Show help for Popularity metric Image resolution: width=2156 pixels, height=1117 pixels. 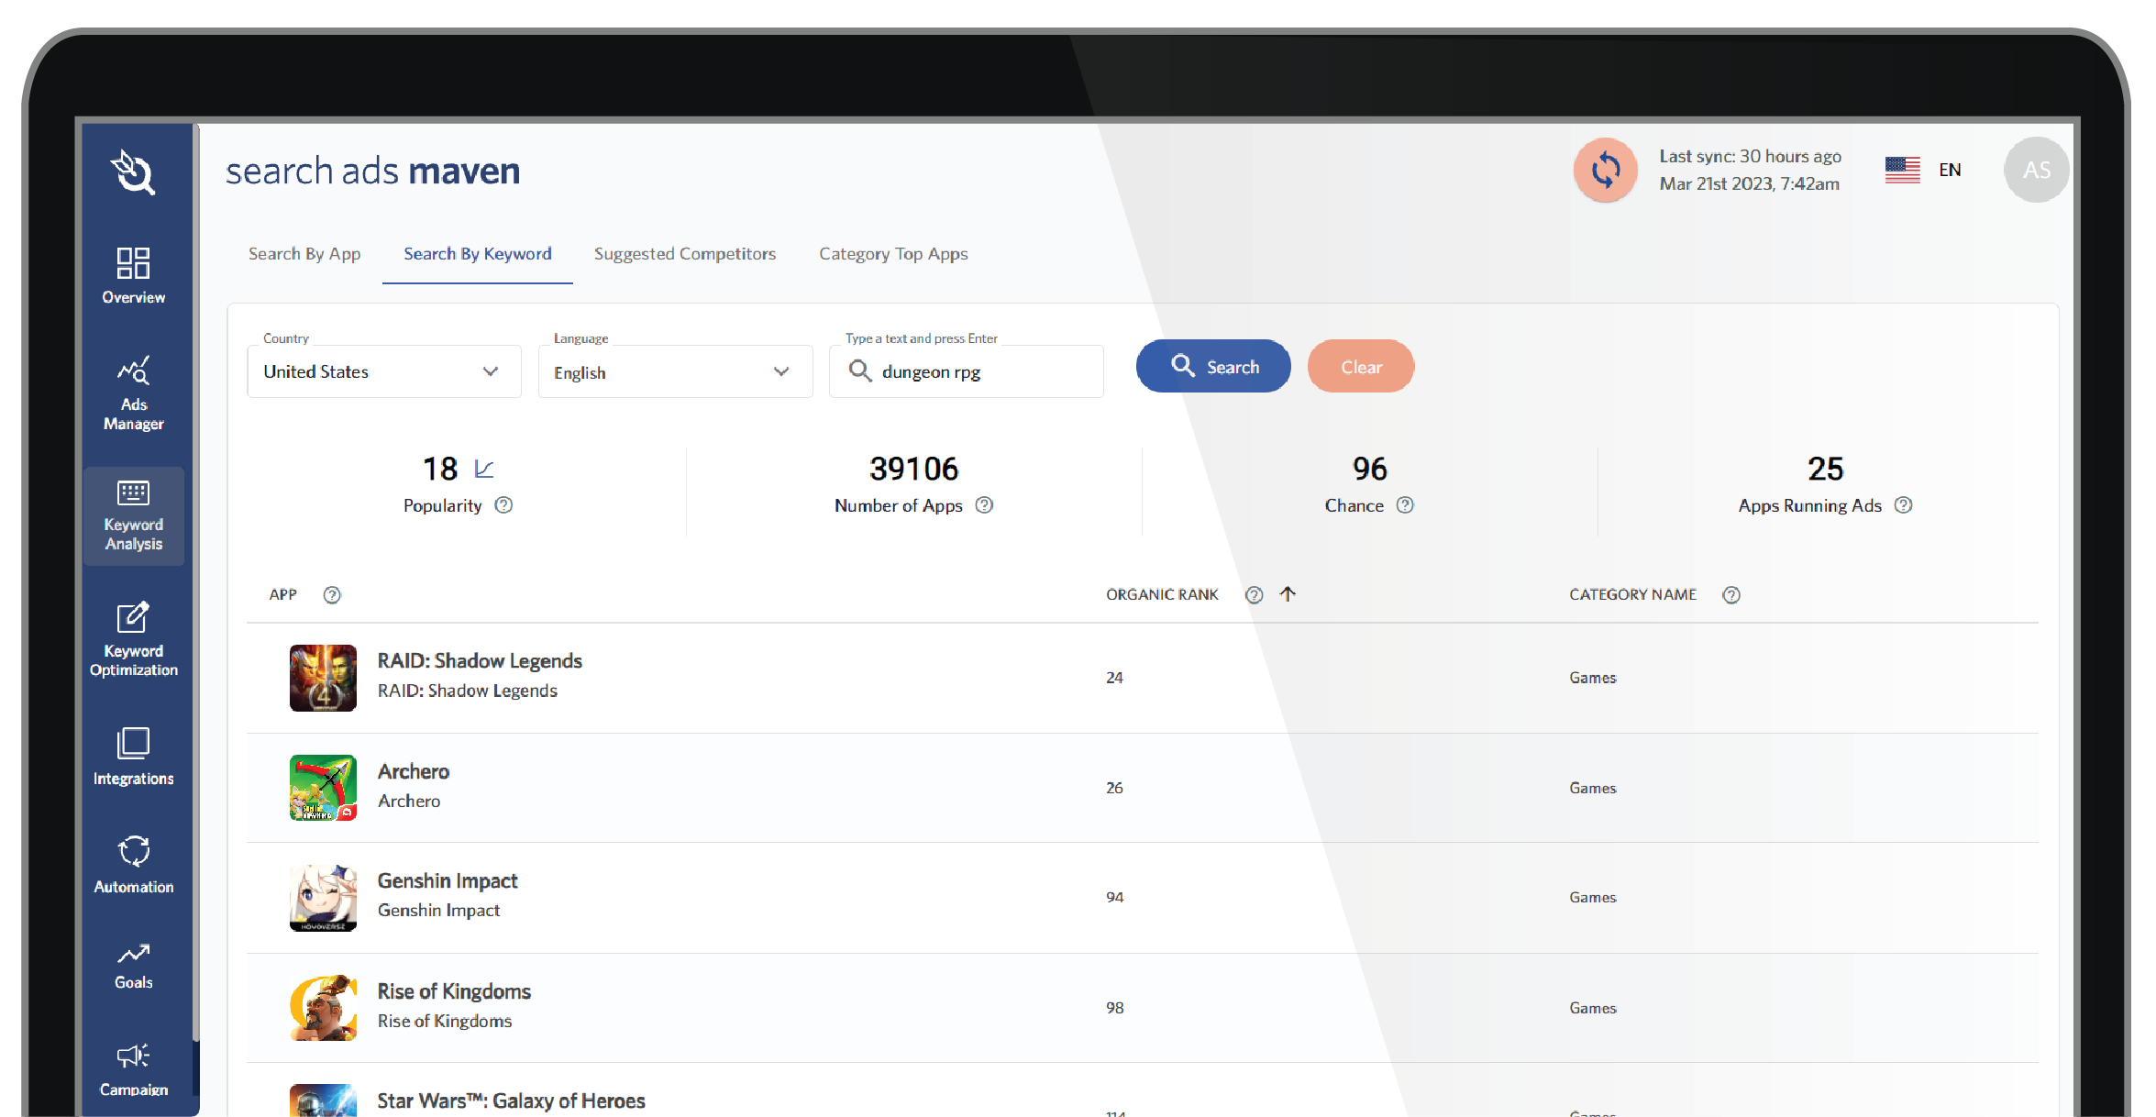pyautogui.click(x=503, y=505)
